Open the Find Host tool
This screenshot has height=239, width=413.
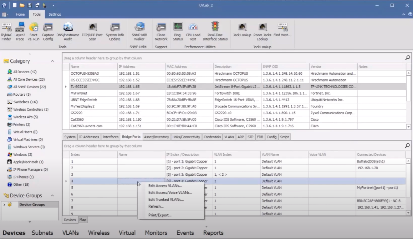pos(282,30)
